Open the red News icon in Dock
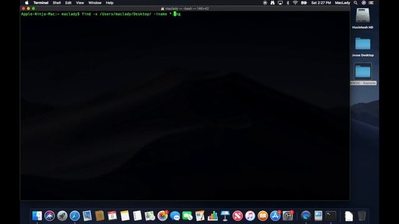The image size is (399, 224). tap(238, 216)
